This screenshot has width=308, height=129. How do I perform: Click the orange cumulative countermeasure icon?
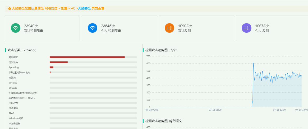pyautogui.click(x=169, y=28)
